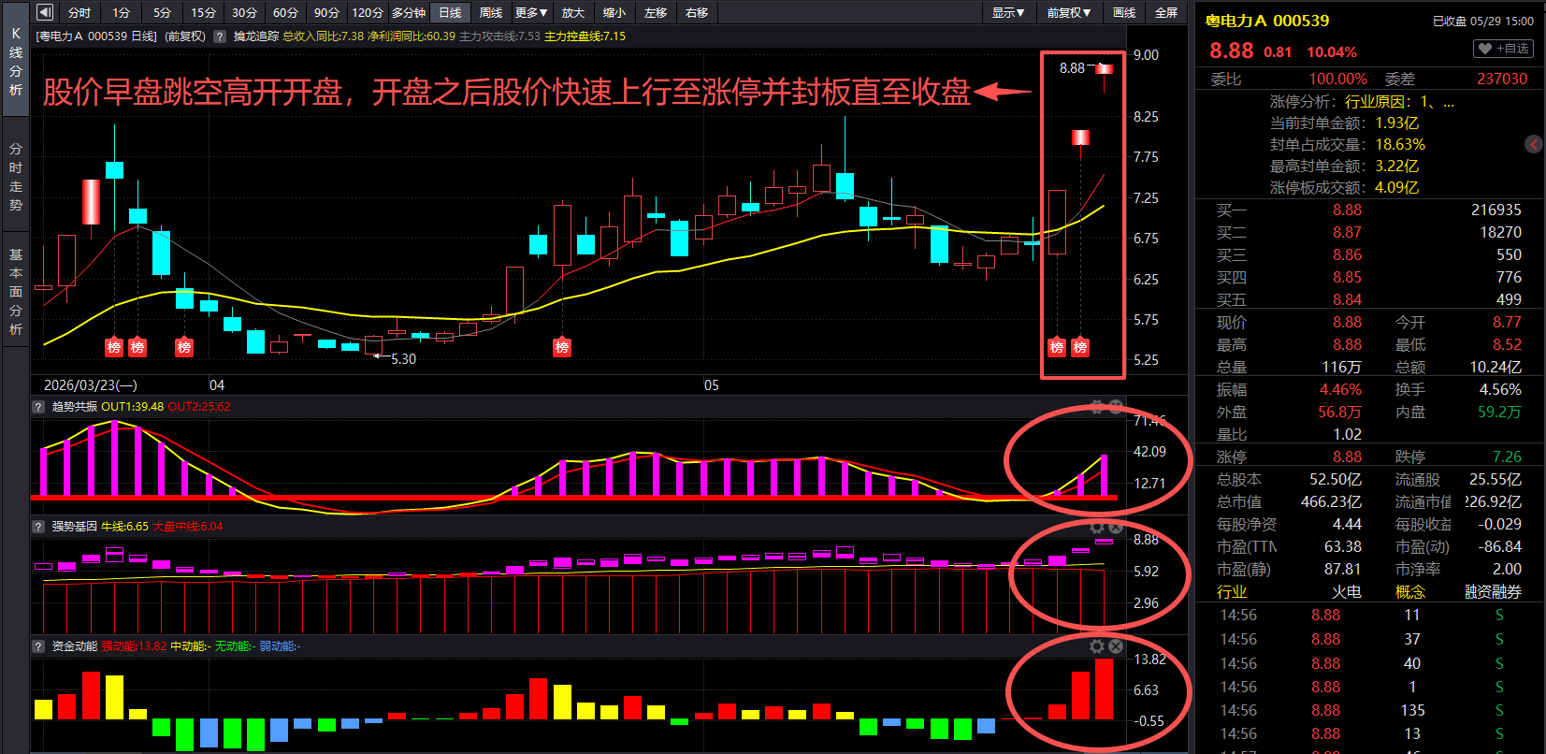Click the collapse sidebar arrow icon
The height and width of the screenshot is (754, 1546).
click(45, 12)
